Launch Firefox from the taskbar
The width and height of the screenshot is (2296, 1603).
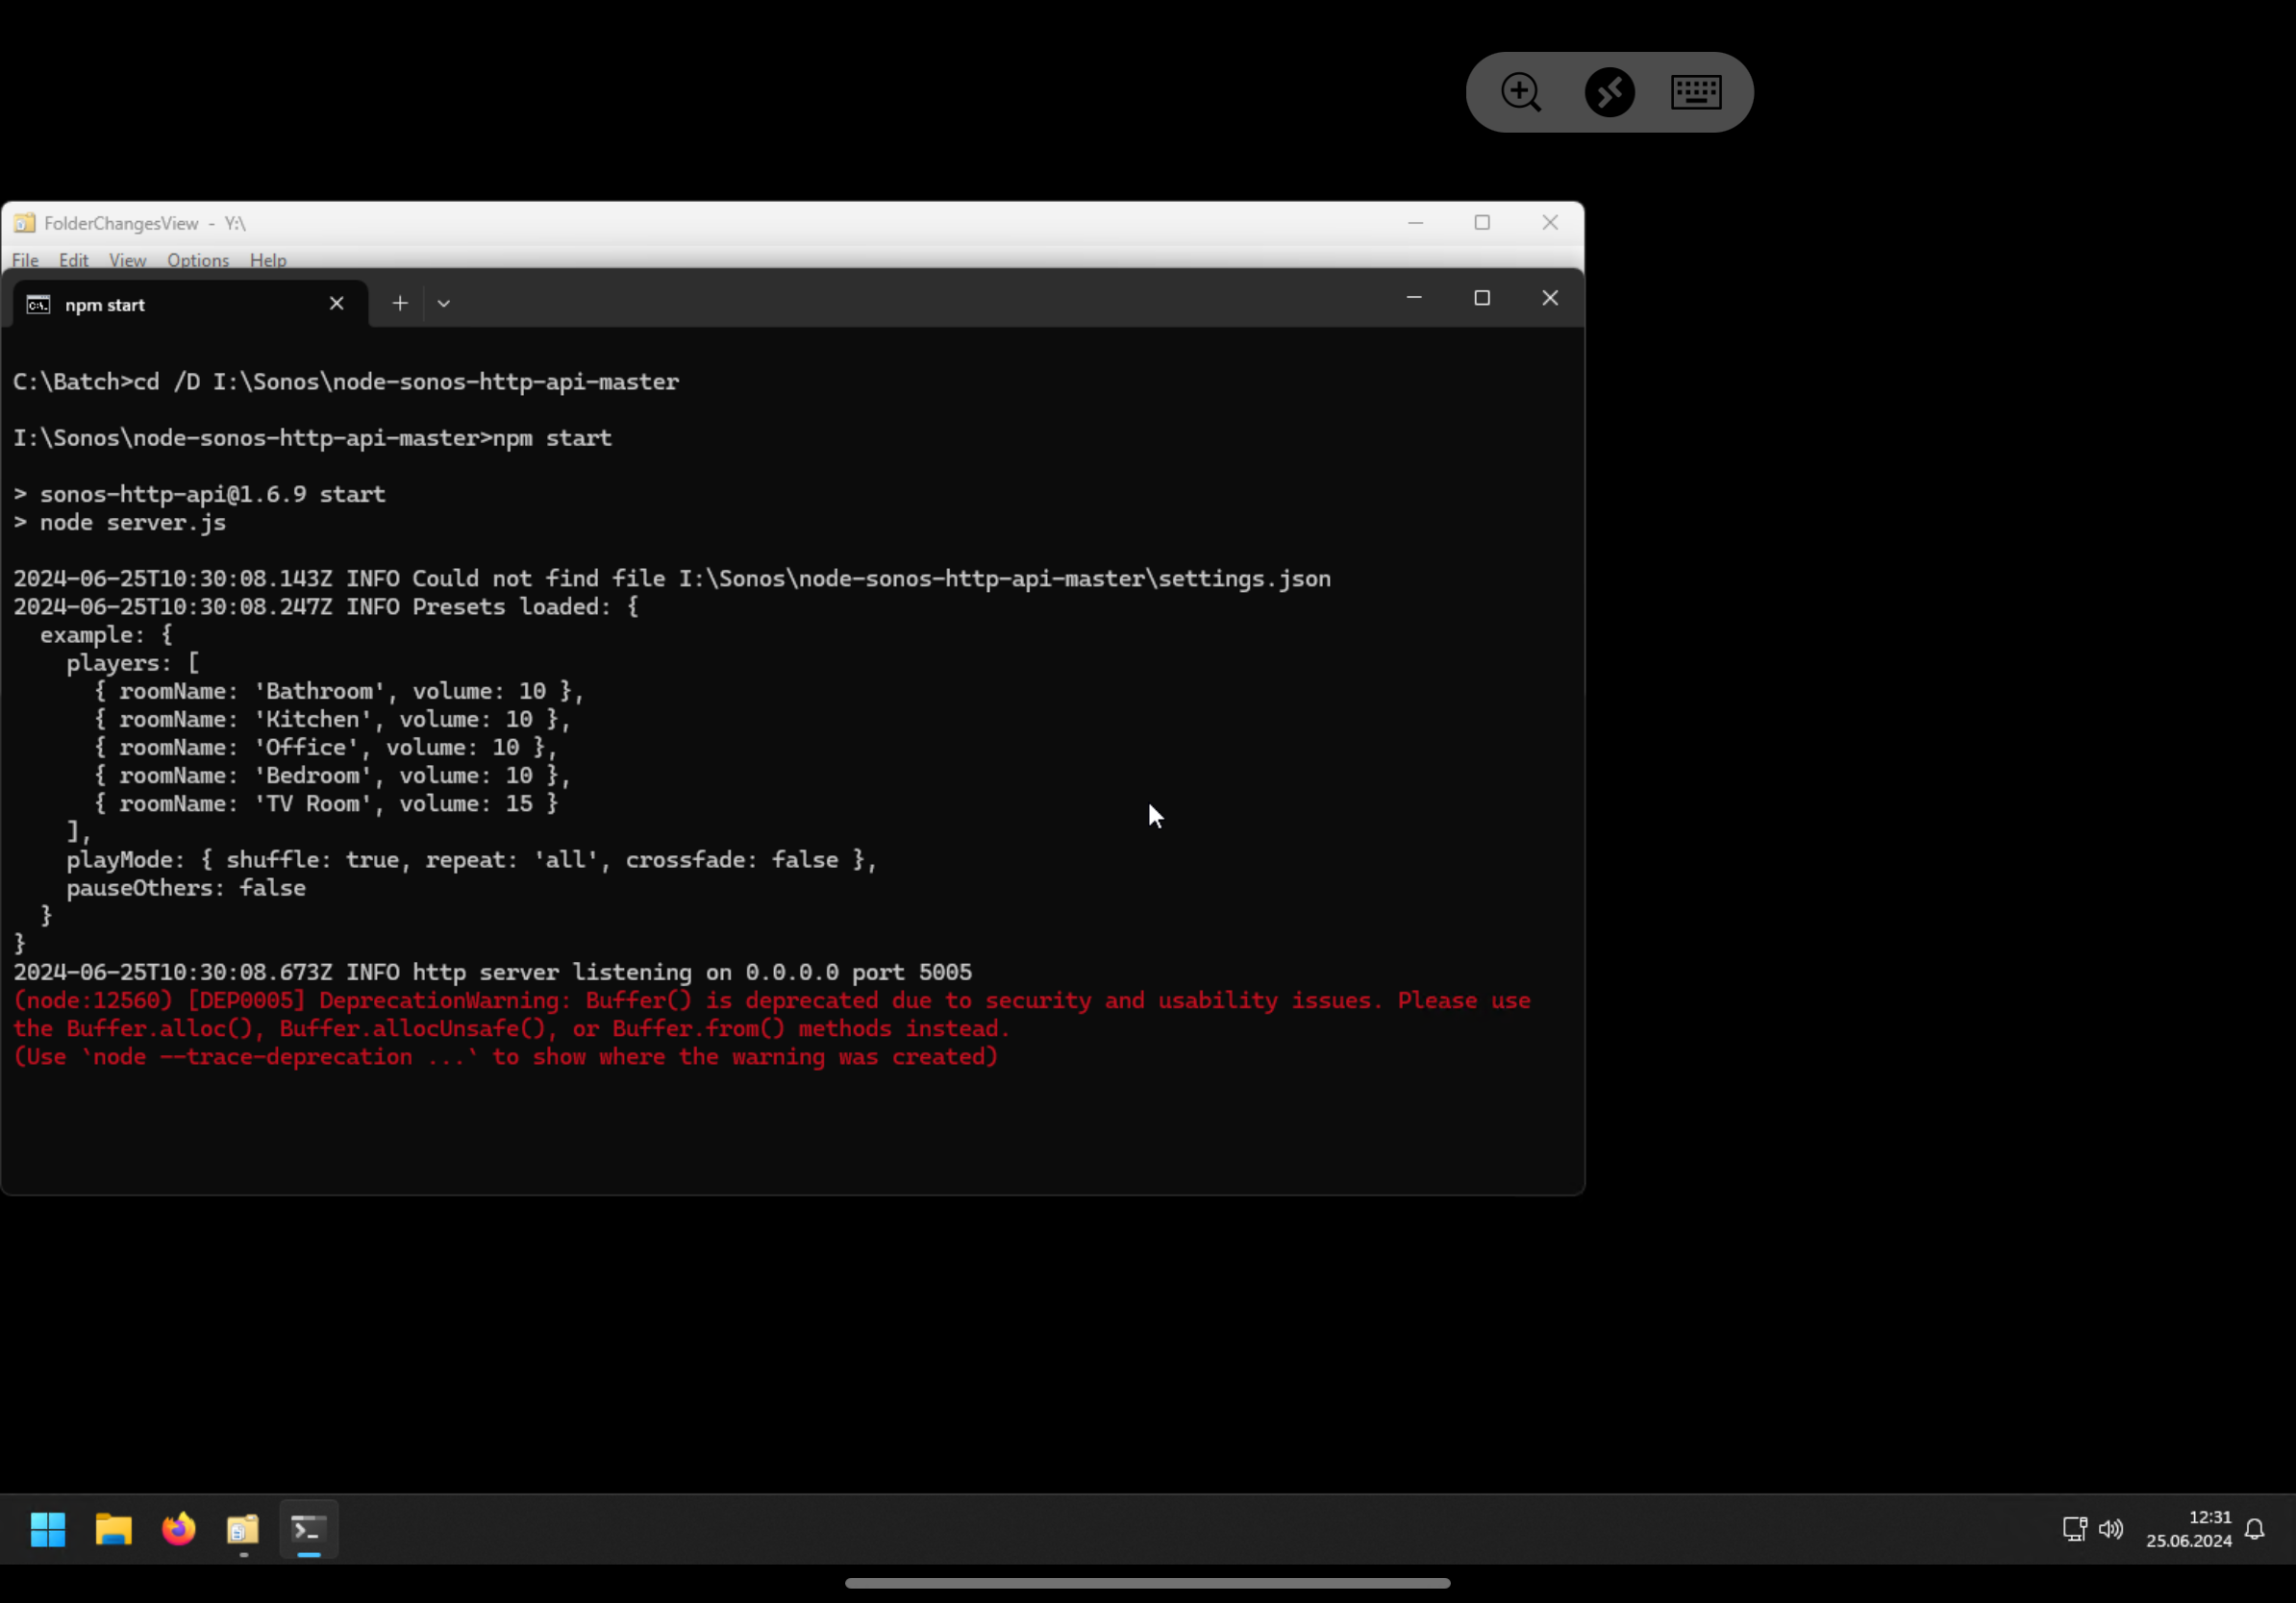tap(179, 1529)
